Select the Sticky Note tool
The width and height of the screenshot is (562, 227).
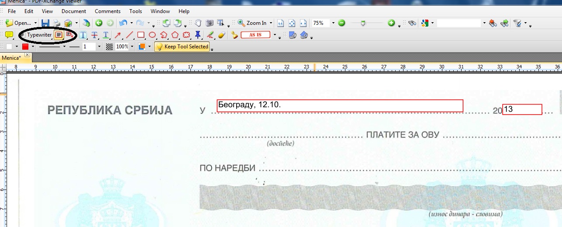9,35
